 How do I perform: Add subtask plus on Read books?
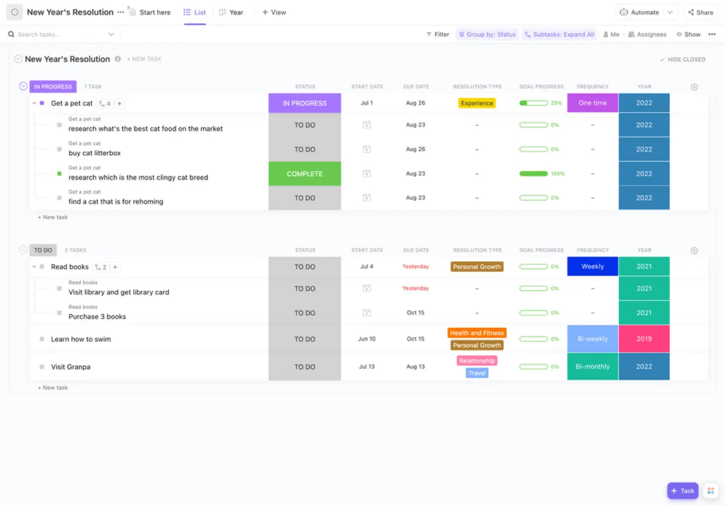[x=115, y=267]
